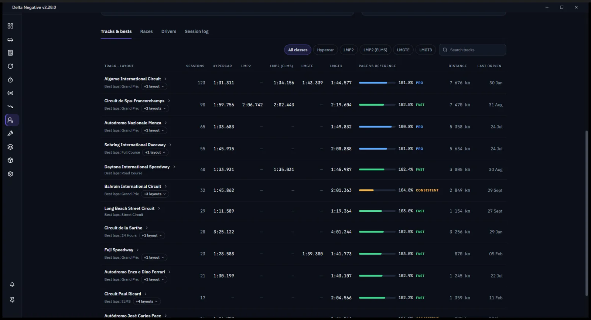Open the car icon in sidebar

[x=10, y=40]
